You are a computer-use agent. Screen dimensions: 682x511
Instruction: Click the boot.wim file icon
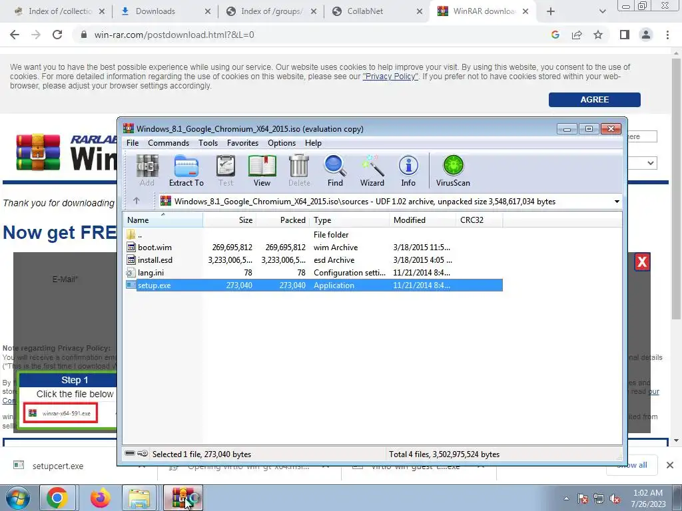[x=131, y=248]
